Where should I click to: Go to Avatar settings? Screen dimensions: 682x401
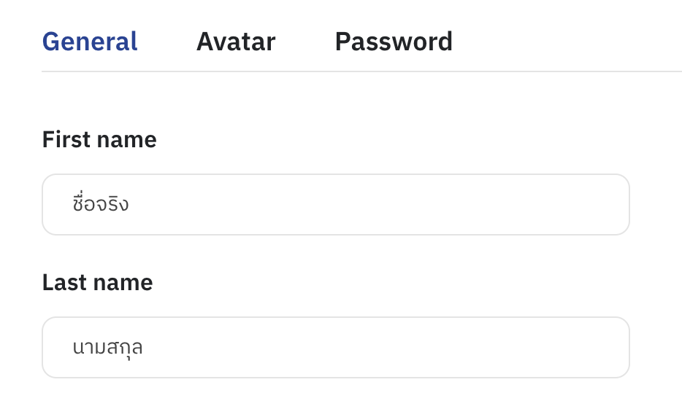(235, 42)
